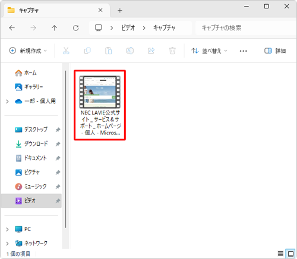
Task: Select the キャプチャ tab
Action: point(56,10)
